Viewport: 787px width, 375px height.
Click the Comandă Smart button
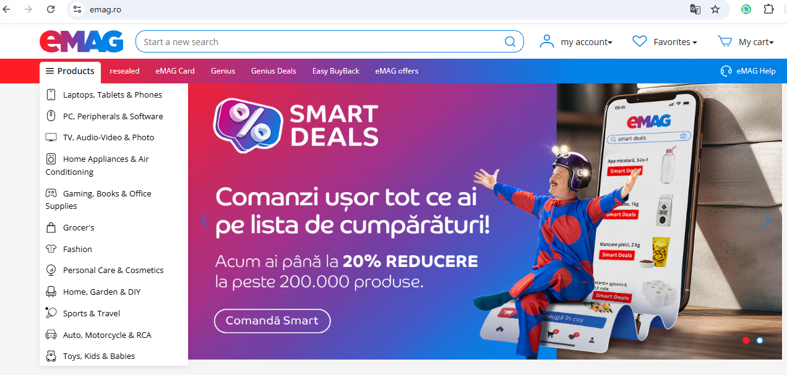(272, 321)
